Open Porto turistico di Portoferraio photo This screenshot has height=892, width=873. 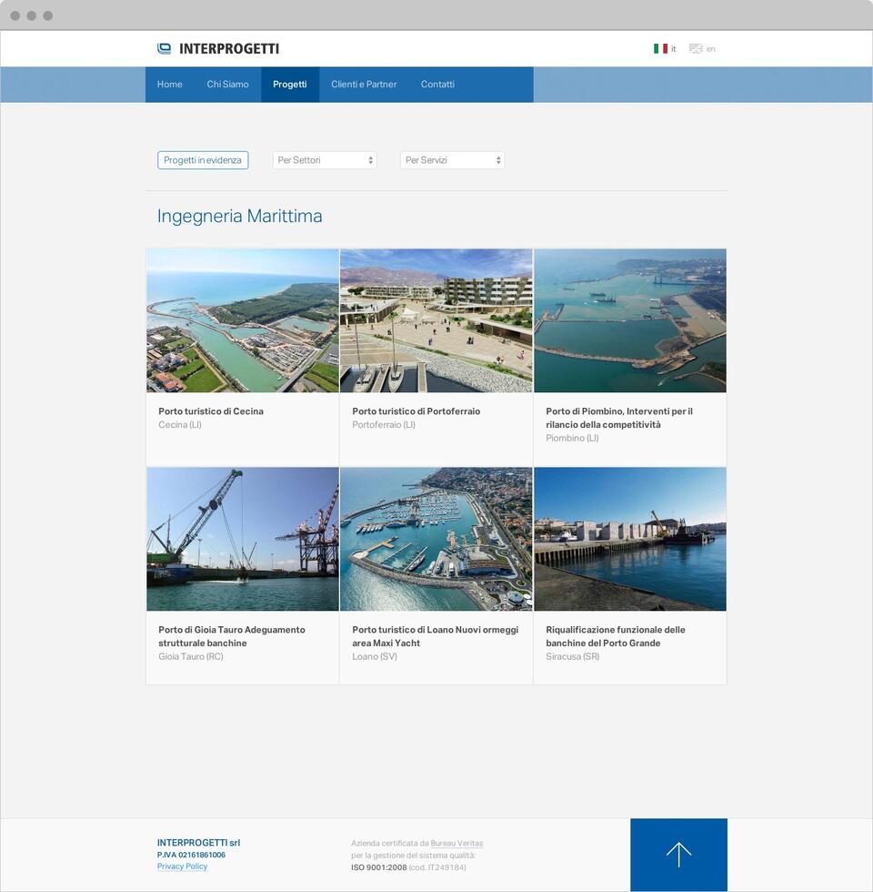tap(436, 320)
